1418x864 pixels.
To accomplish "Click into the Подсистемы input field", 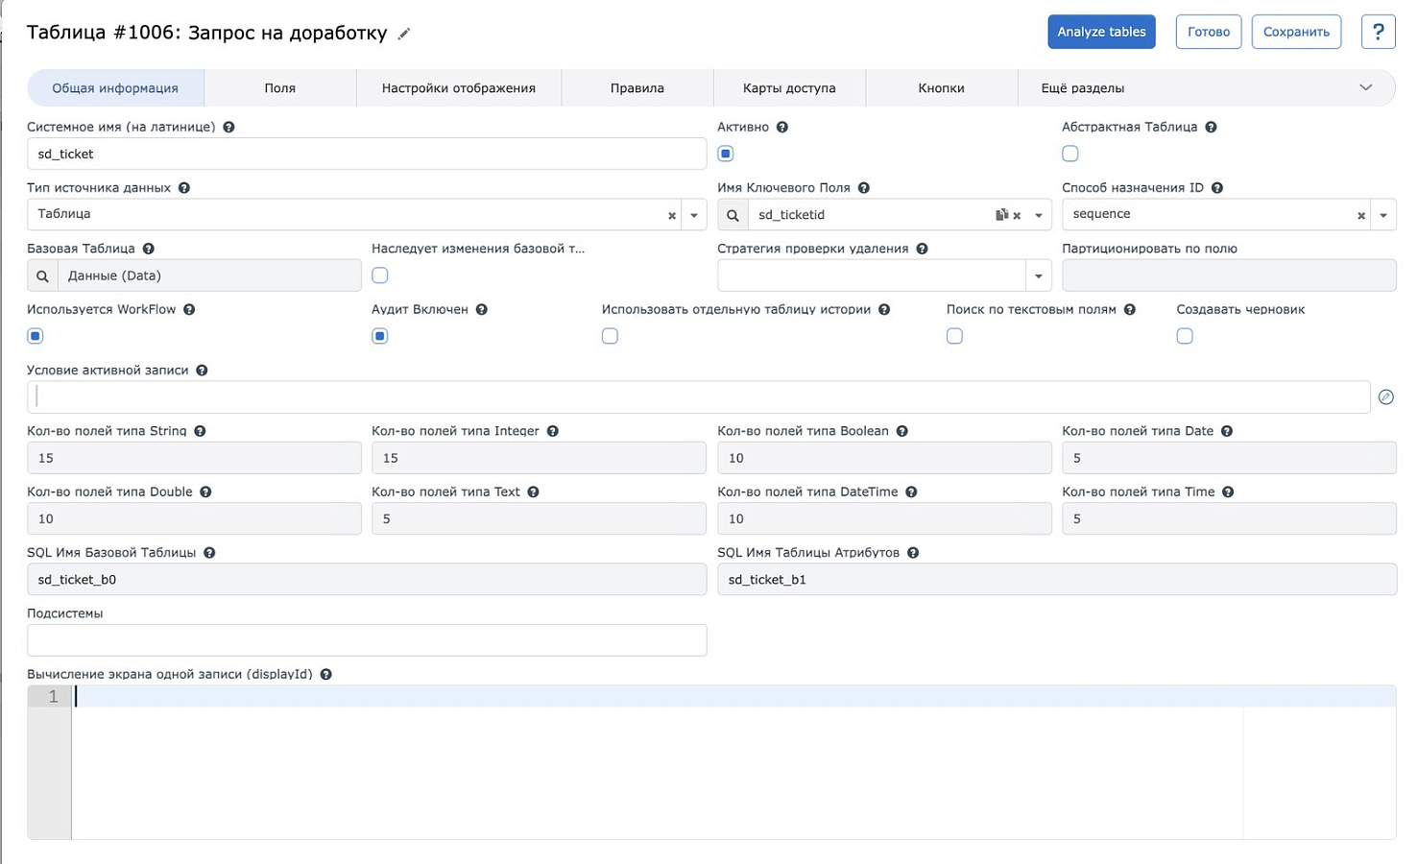I will (x=367, y=640).
